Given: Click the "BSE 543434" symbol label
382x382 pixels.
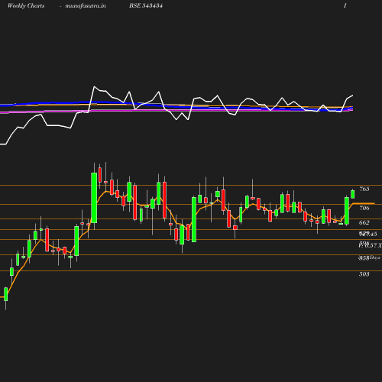Looking at the screenshot, I should 146,5.
